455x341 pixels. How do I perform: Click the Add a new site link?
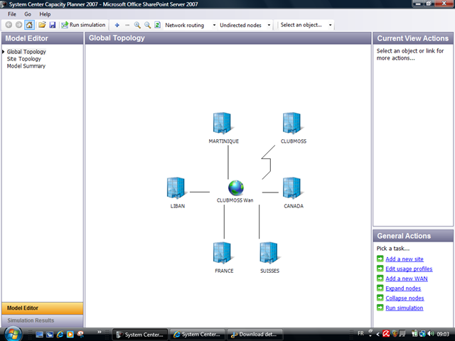coord(405,259)
